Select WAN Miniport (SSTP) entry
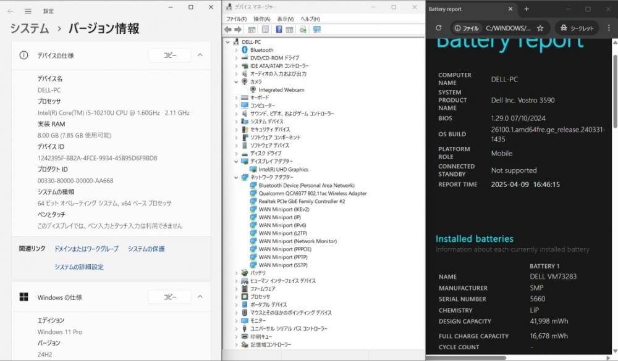The height and width of the screenshot is (361, 618). (283, 265)
